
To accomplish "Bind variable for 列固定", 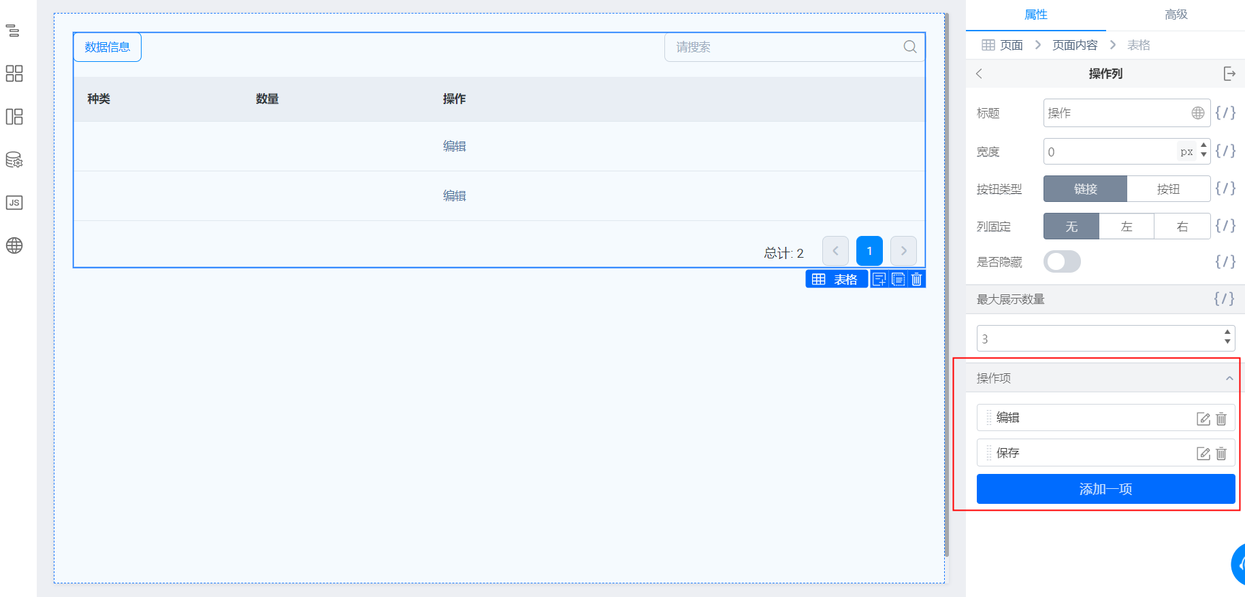I will point(1225,226).
